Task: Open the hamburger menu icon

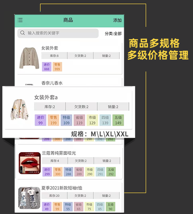Action: pyautogui.click(x=20, y=20)
